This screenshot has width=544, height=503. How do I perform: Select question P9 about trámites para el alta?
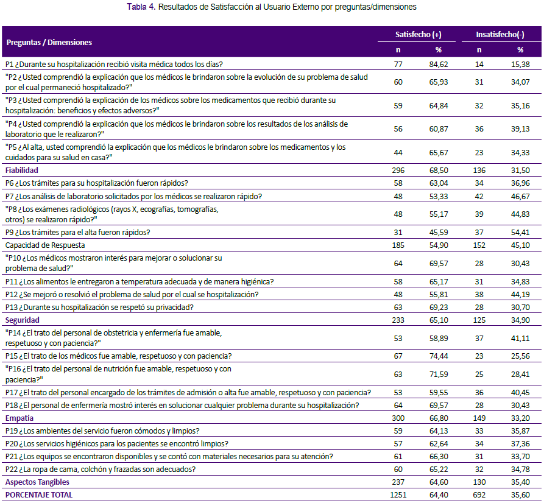pos(78,233)
